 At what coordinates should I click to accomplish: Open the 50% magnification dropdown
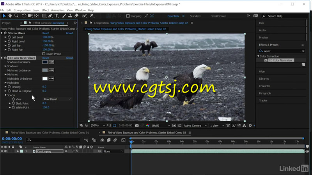click(98, 125)
